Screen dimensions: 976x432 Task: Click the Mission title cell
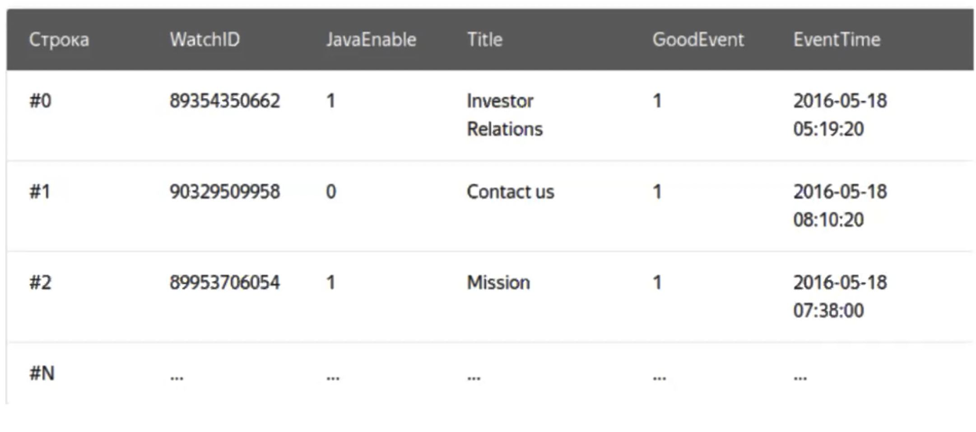tap(498, 283)
